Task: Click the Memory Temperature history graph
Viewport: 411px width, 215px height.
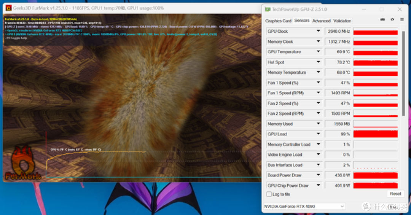Action: [376, 72]
